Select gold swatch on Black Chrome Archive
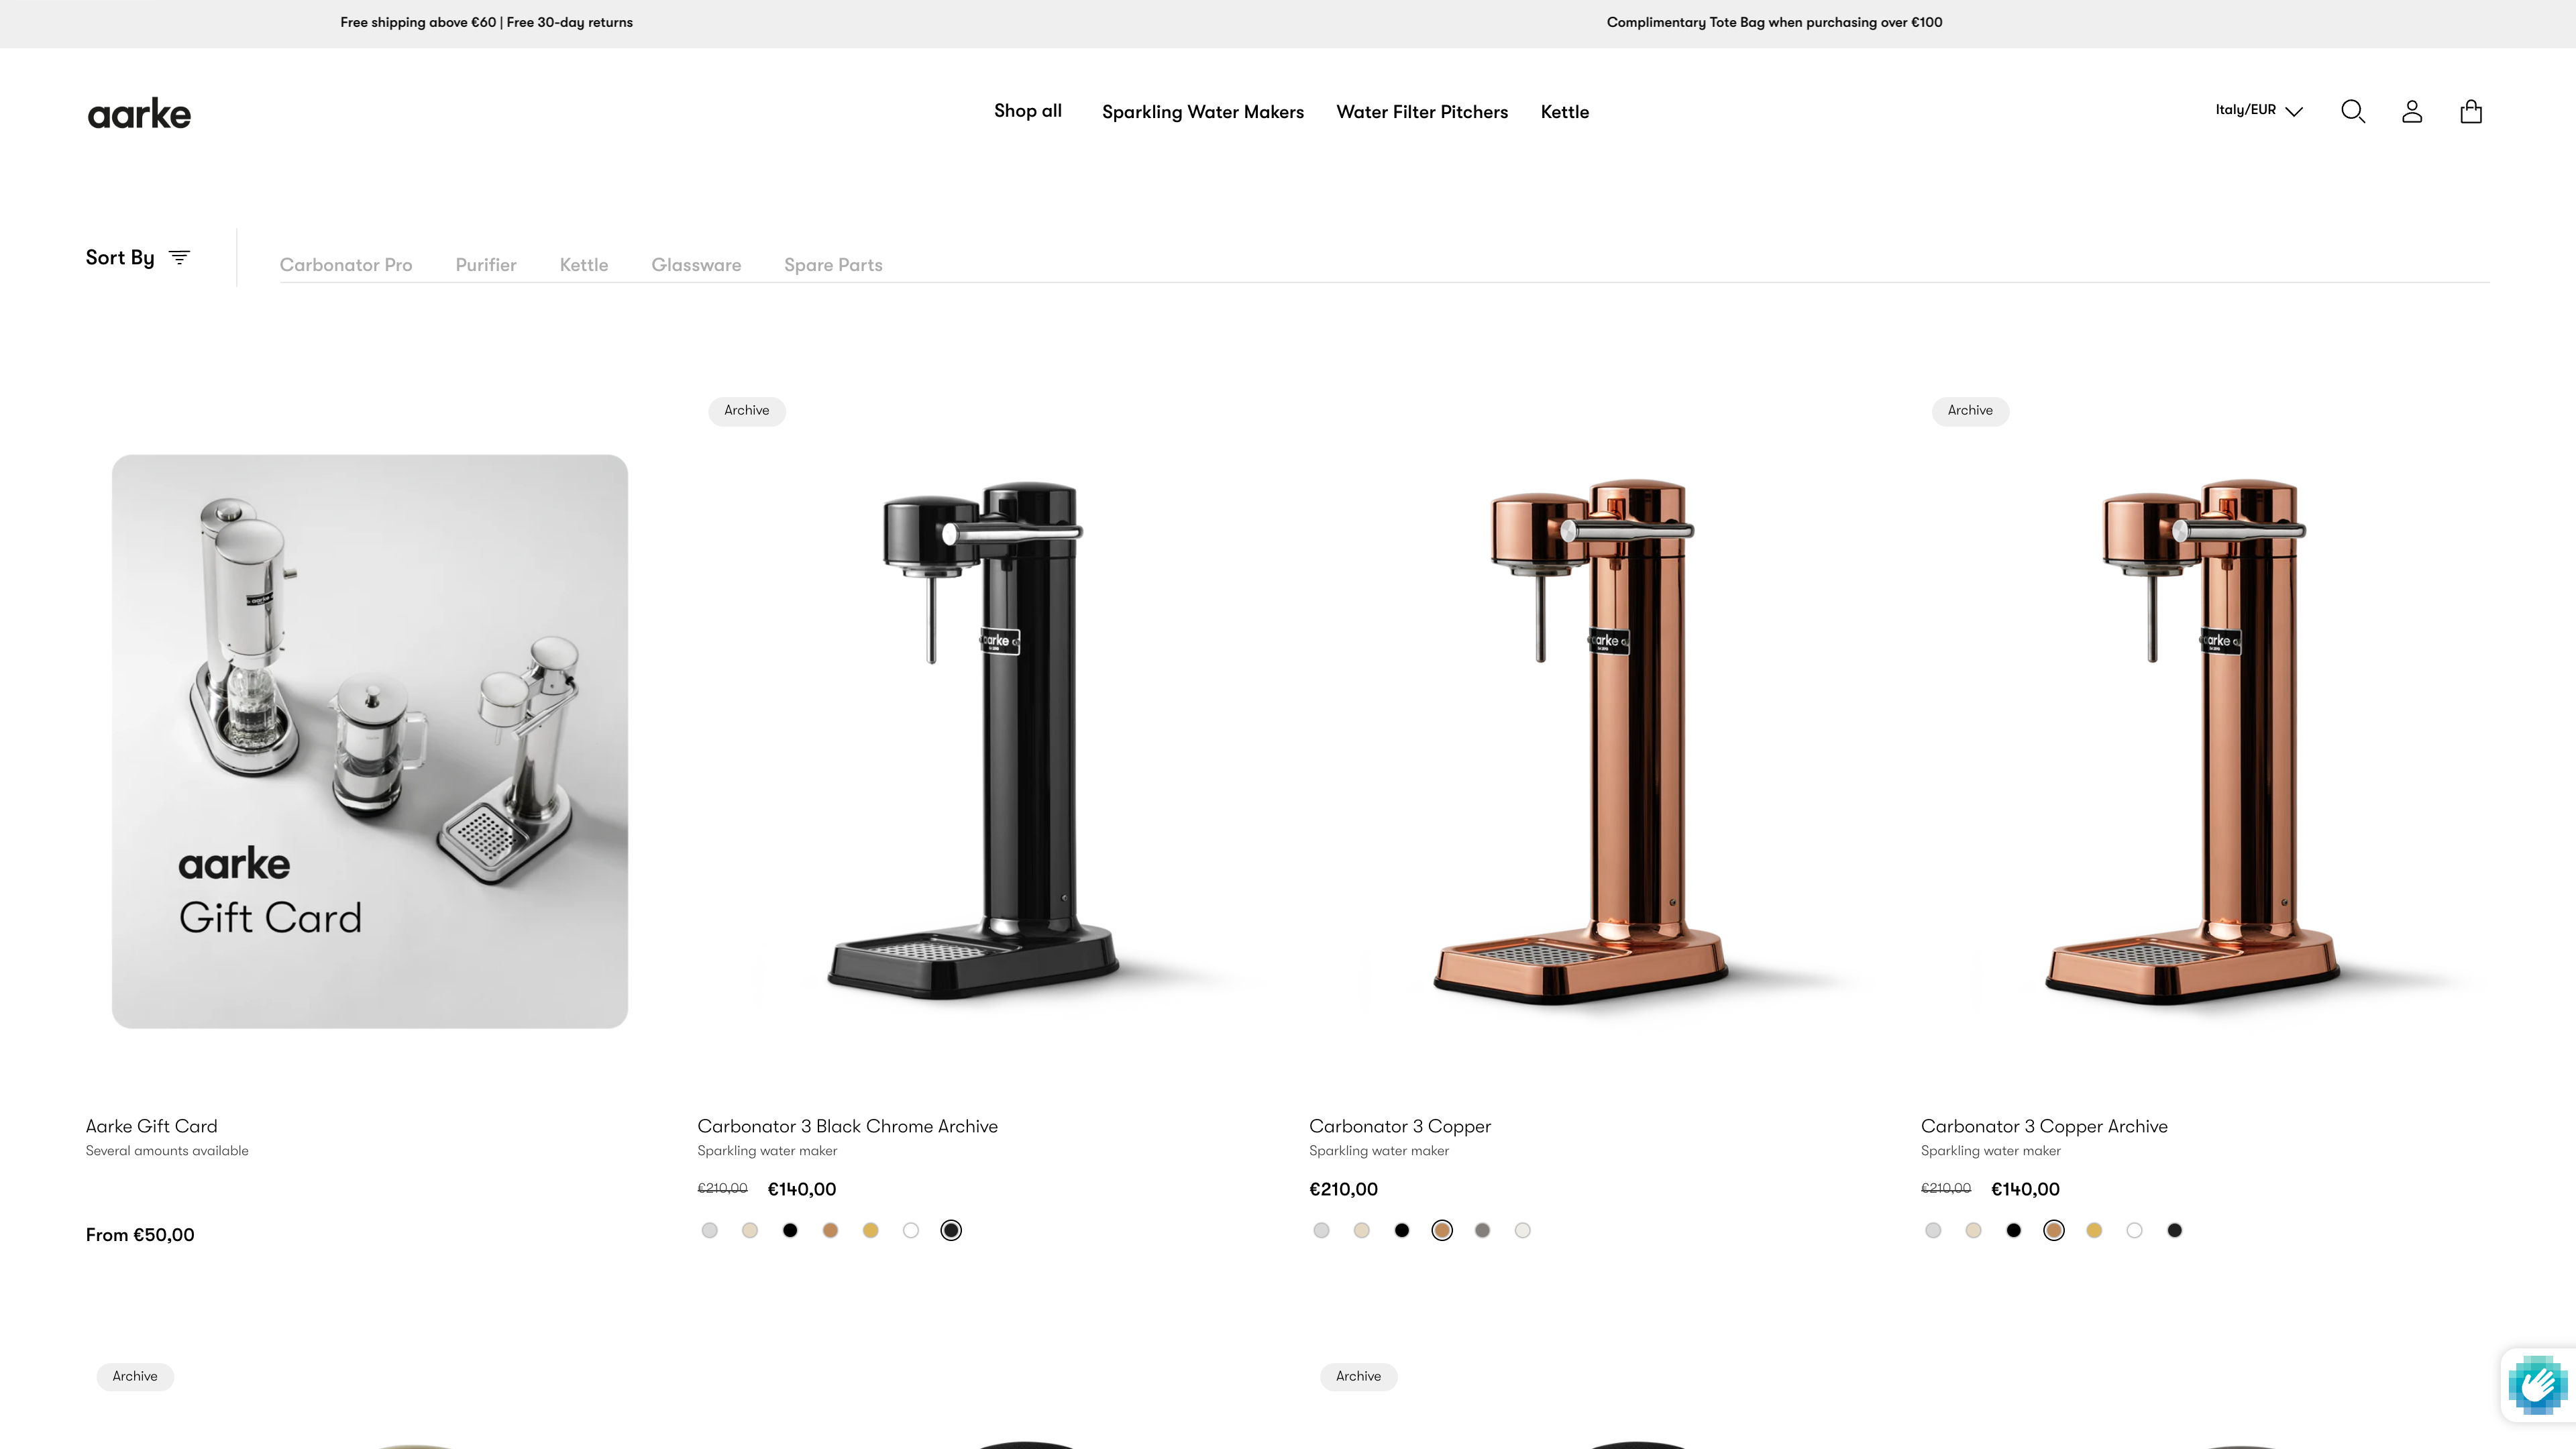Image resolution: width=2576 pixels, height=1449 pixels. (x=870, y=1230)
